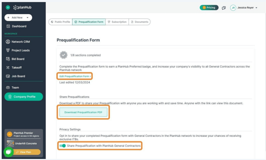Download the Prequalification PDF
Image resolution: width=266 pixels, height=160 pixels.
[x=83, y=112]
